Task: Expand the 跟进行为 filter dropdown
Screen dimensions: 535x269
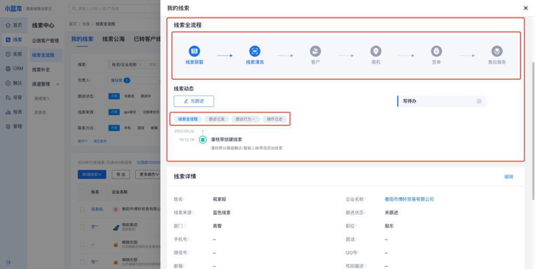Action: 245,119
